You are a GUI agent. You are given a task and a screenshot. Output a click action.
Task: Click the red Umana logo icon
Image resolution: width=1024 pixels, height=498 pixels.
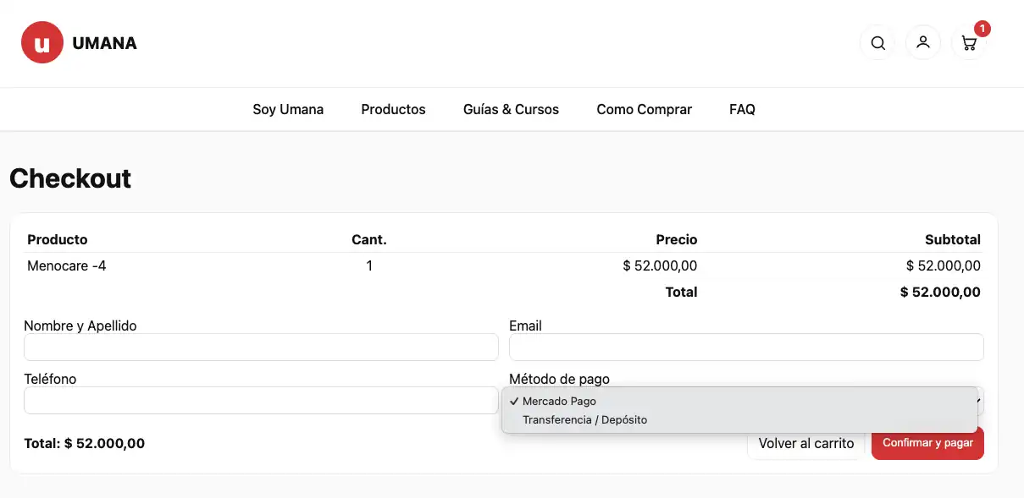pyautogui.click(x=42, y=43)
